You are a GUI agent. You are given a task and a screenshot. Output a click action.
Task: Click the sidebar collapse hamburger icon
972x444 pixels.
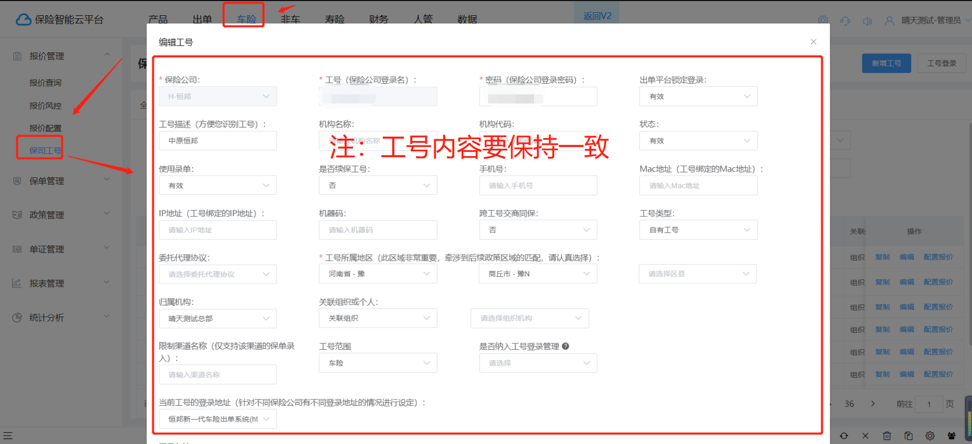pyautogui.click(x=8, y=436)
